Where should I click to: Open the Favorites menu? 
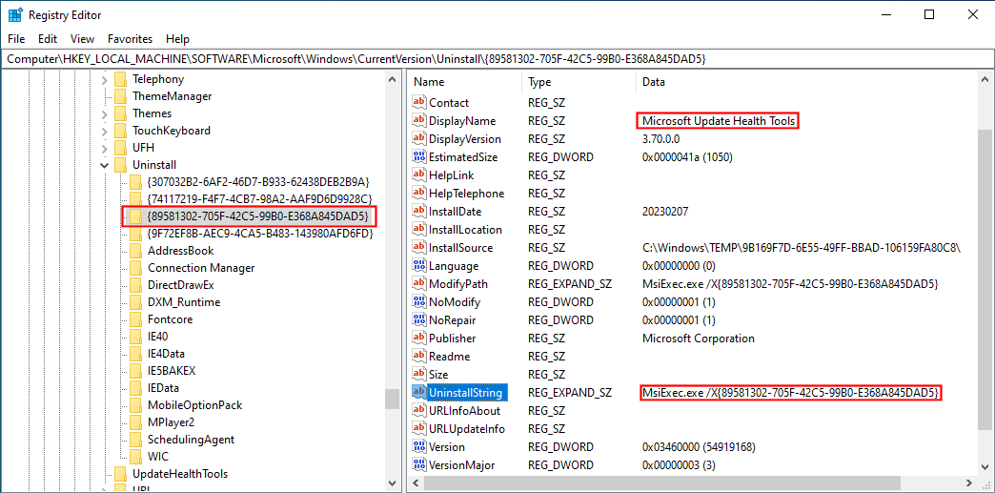coord(130,39)
